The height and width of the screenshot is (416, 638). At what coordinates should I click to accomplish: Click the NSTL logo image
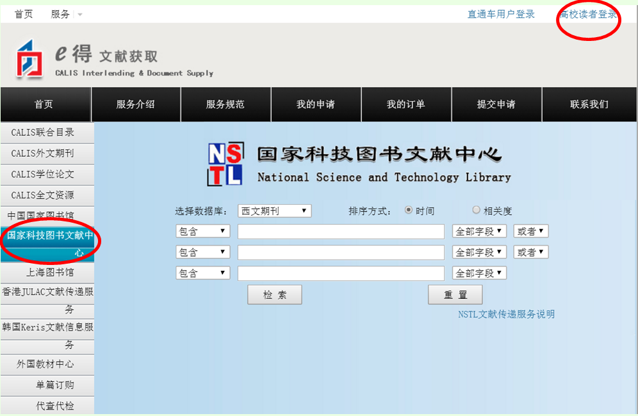pos(226,164)
